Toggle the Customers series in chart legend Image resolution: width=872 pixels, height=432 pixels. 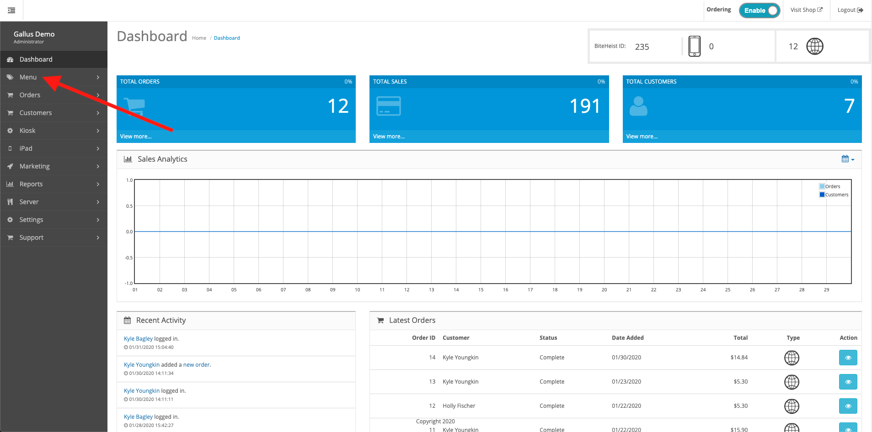[834, 195]
